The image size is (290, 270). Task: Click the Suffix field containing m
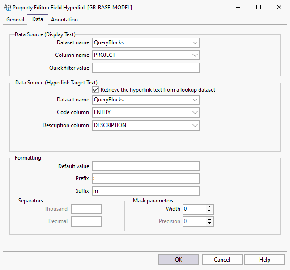click(145, 191)
